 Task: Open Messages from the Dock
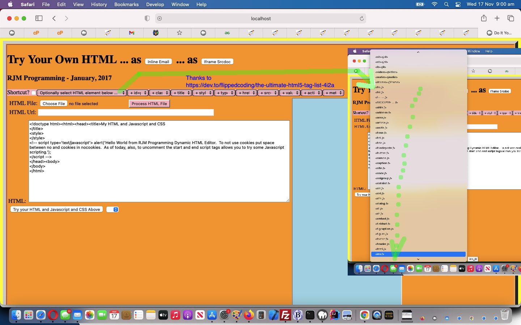pyautogui.click(x=65, y=315)
